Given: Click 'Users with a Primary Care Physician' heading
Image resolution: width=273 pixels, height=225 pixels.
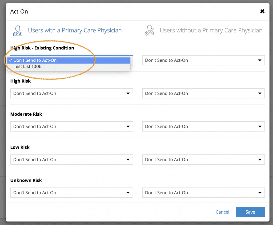Looking at the screenshot, I should click(x=75, y=30).
